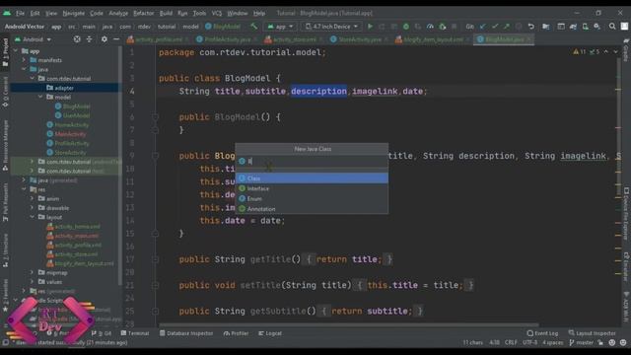
Task: Open Search Everywhere magnifier icon
Action: coord(612,27)
